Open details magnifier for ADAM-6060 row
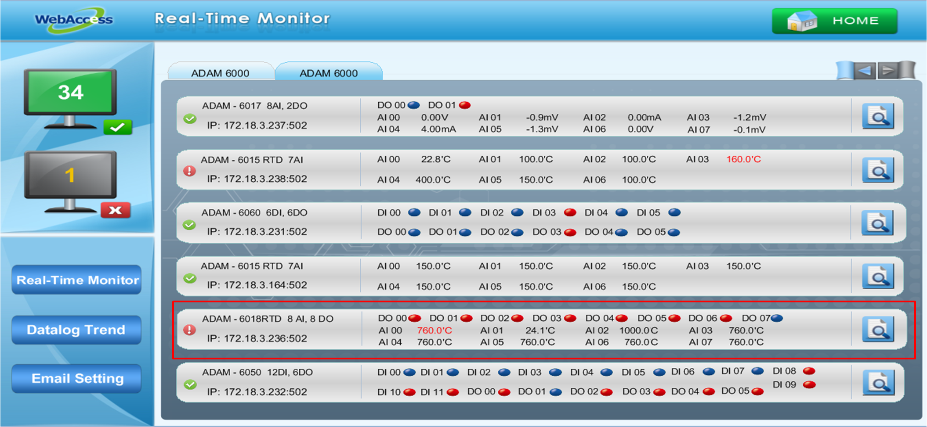 click(878, 223)
